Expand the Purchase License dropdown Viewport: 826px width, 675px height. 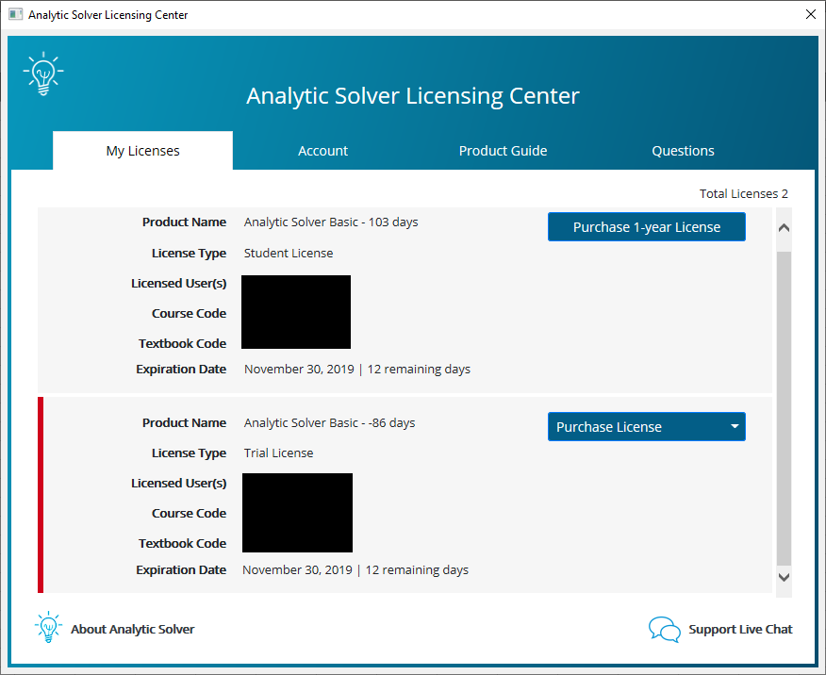[x=646, y=426]
